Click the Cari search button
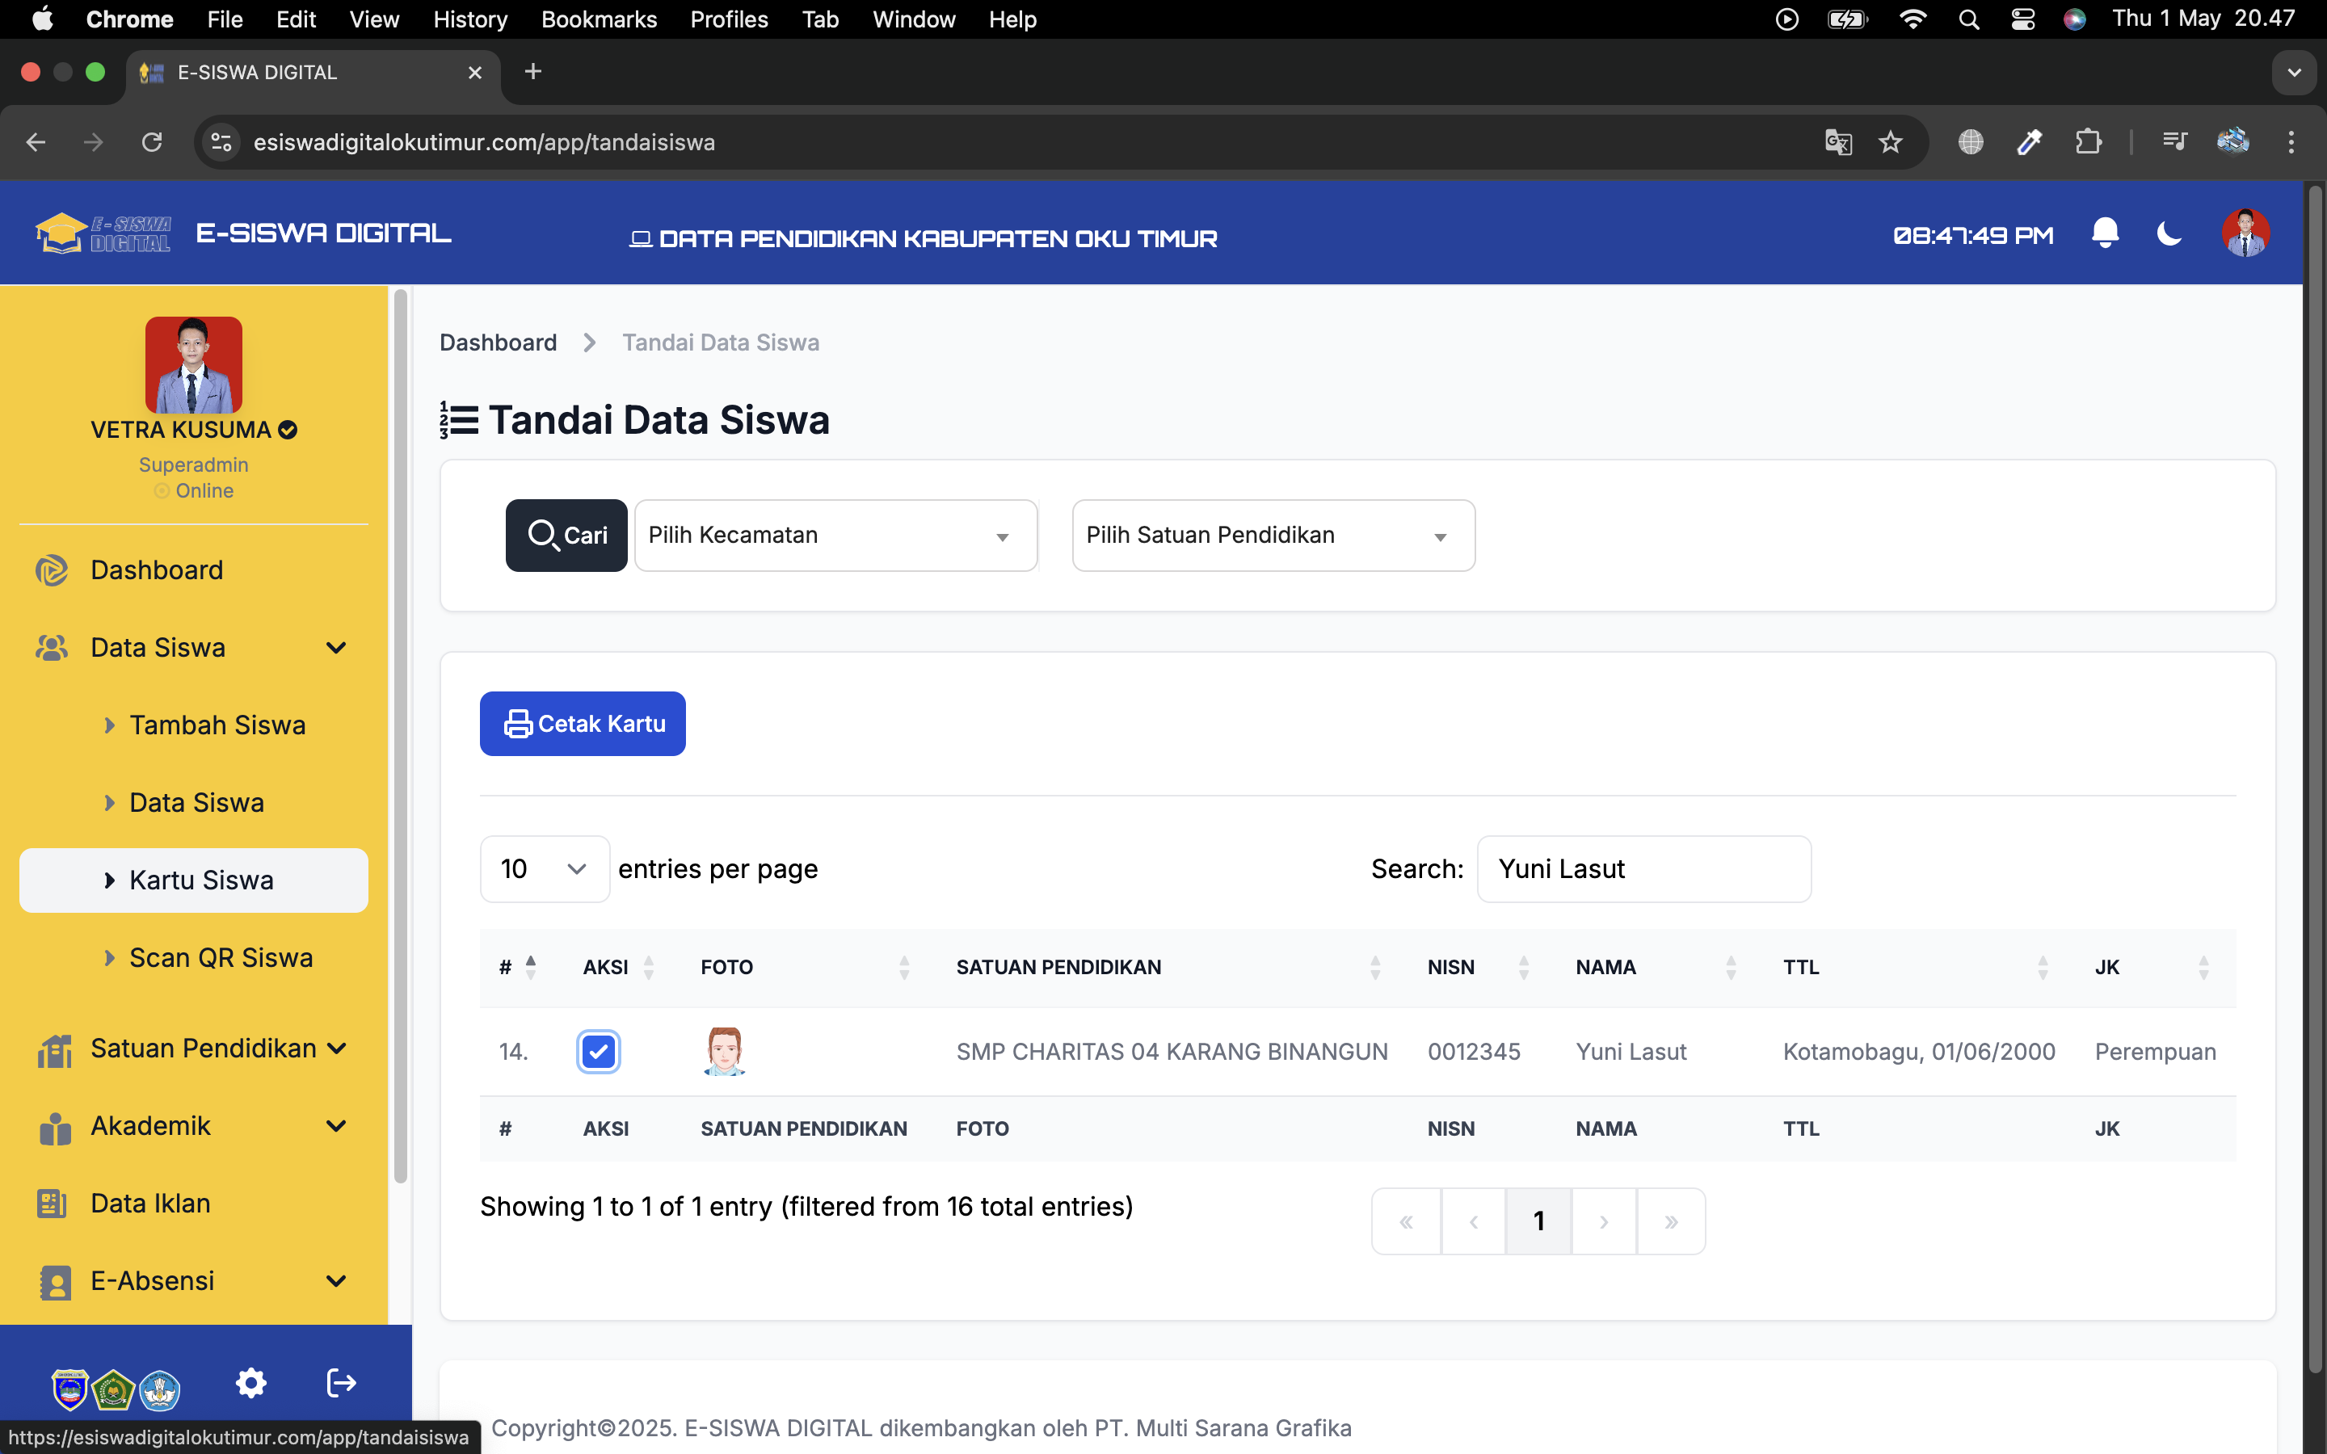2327x1454 pixels. point(566,536)
